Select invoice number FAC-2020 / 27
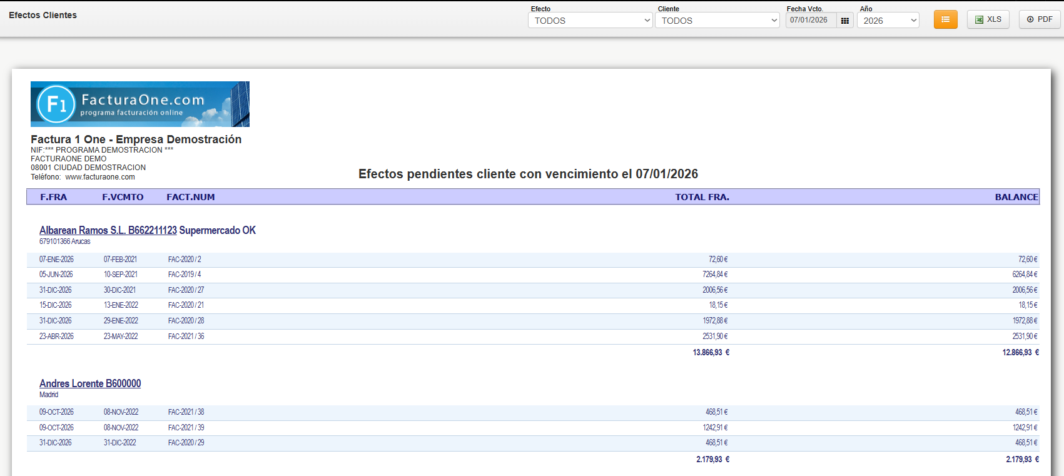1064x476 pixels. [x=186, y=290]
